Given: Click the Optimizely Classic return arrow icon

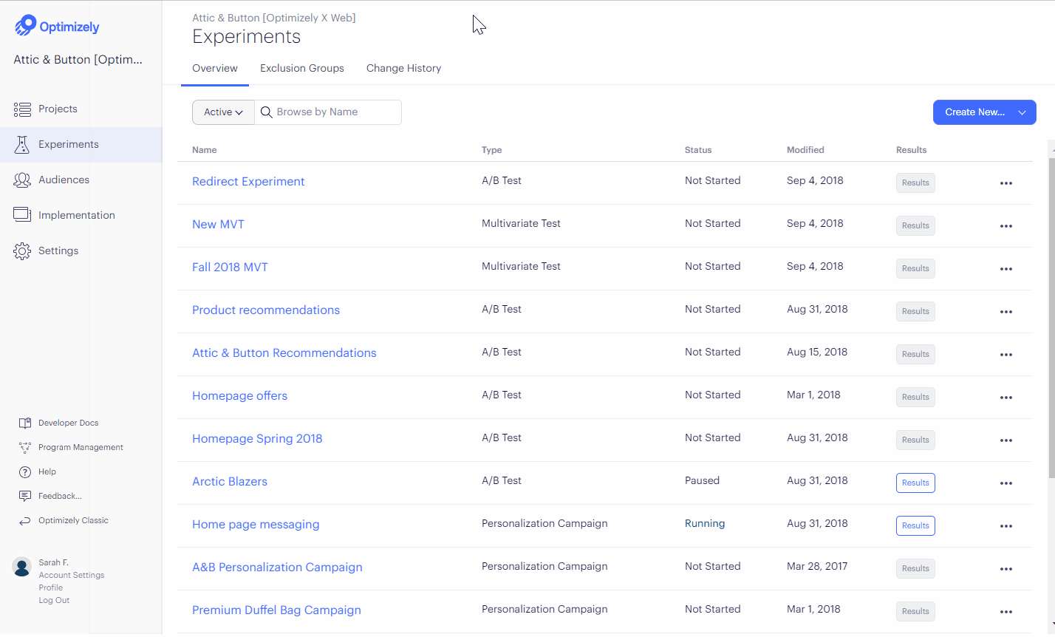Looking at the screenshot, I should coord(25,521).
